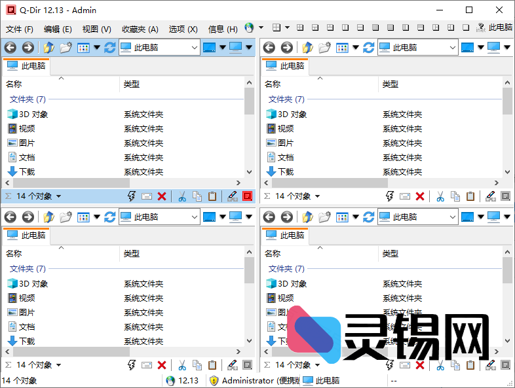
Task: Cut with scissors icon in top-left pane
Action: click(182, 196)
